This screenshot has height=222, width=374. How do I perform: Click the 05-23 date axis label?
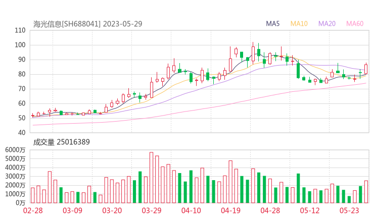click(x=349, y=210)
